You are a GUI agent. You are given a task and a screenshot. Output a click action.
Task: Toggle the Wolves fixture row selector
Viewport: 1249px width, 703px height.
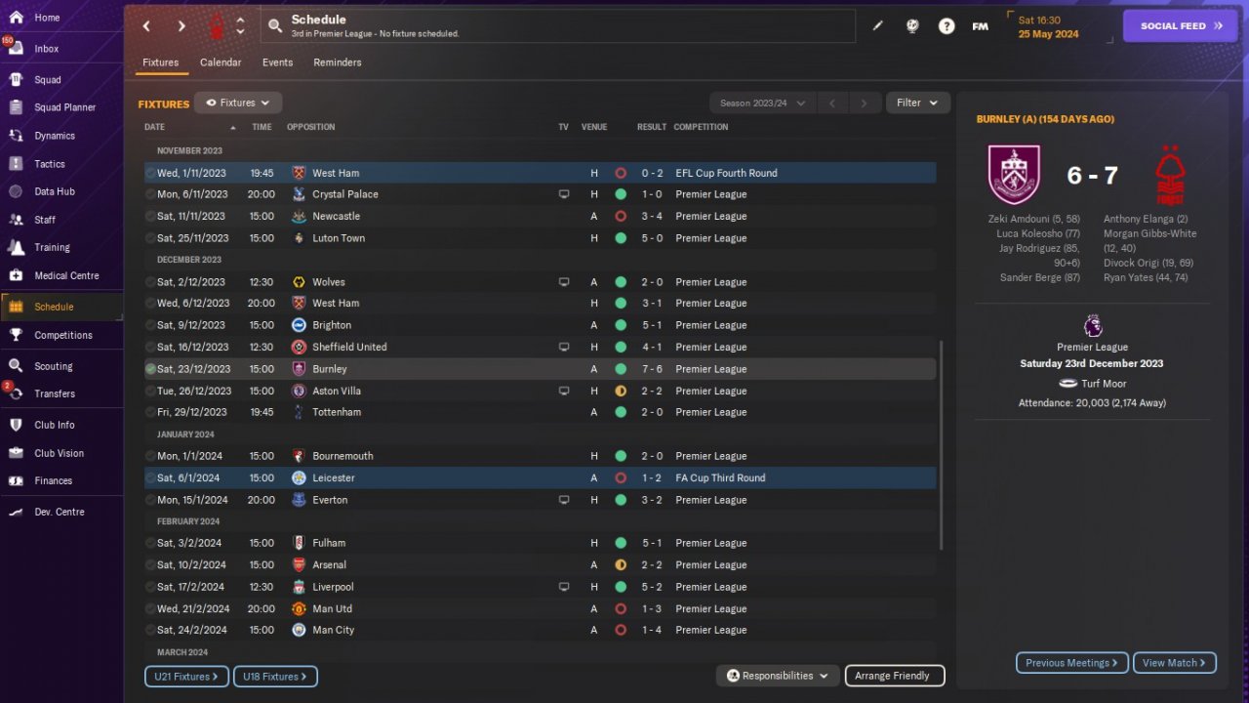(x=150, y=282)
